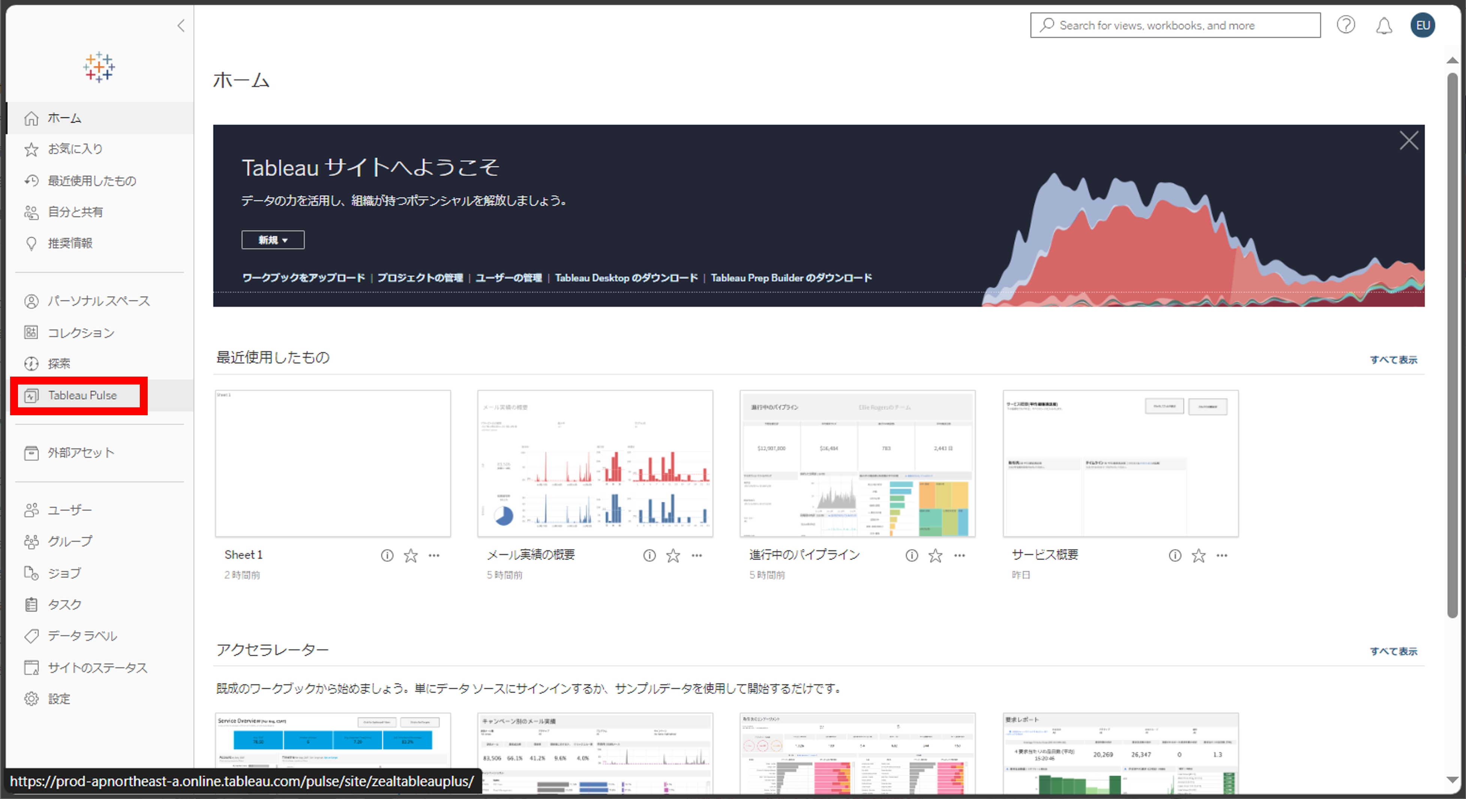
Task: Open お気に入り favorites in the sidebar
Action: [x=100, y=149]
